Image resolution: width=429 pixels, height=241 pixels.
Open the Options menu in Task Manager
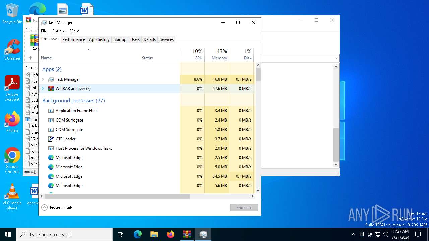(59, 31)
